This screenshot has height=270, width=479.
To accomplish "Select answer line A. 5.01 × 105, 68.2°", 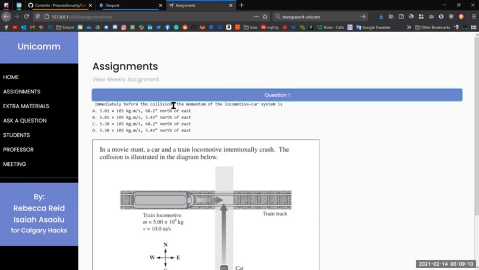I will [141, 111].
